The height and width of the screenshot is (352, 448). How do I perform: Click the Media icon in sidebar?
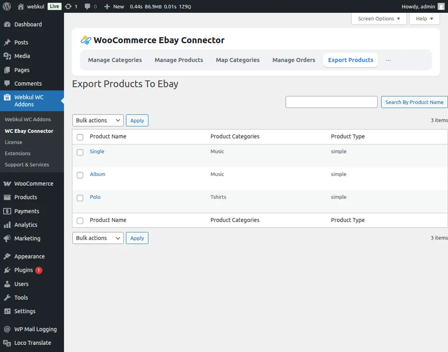7,56
